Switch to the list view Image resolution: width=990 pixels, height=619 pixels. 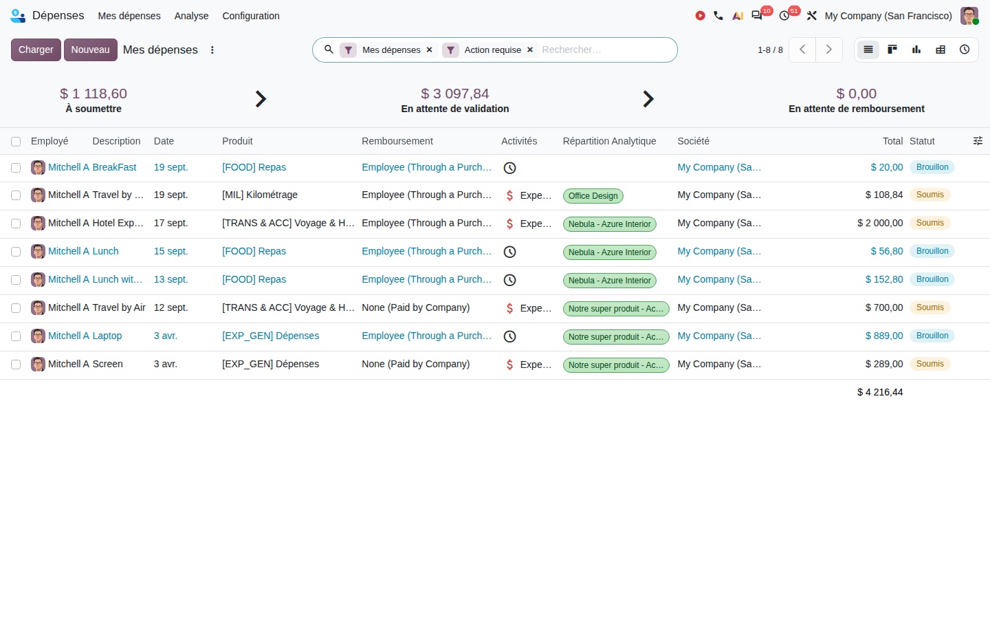point(868,50)
